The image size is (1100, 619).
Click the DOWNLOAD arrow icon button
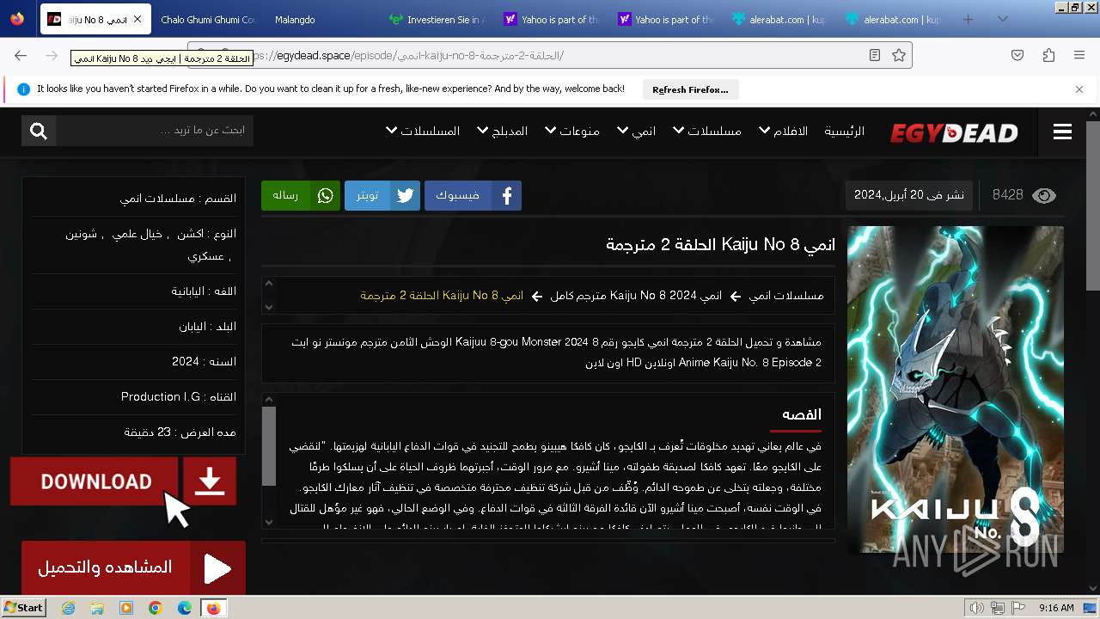point(210,481)
